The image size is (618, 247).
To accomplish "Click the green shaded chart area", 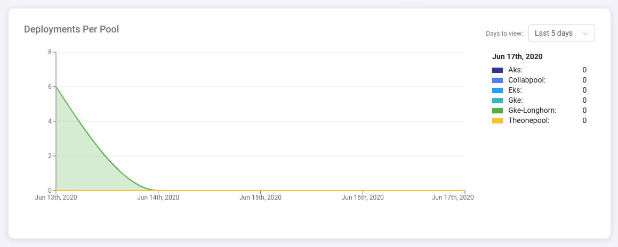I will [80, 160].
